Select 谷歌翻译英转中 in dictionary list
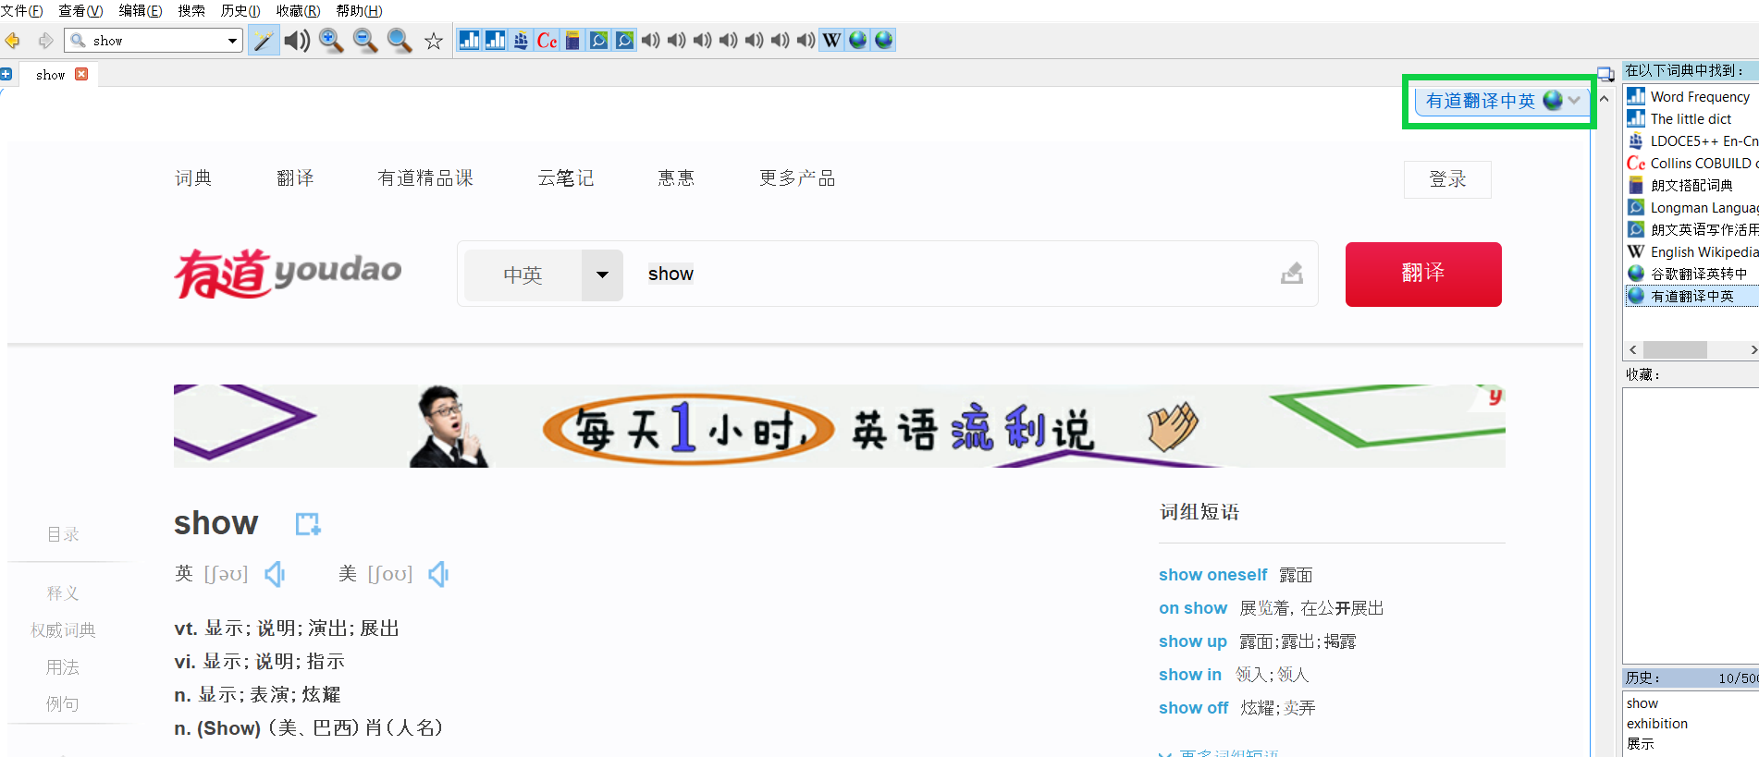1759x757 pixels. click(x=1691, y=274)
